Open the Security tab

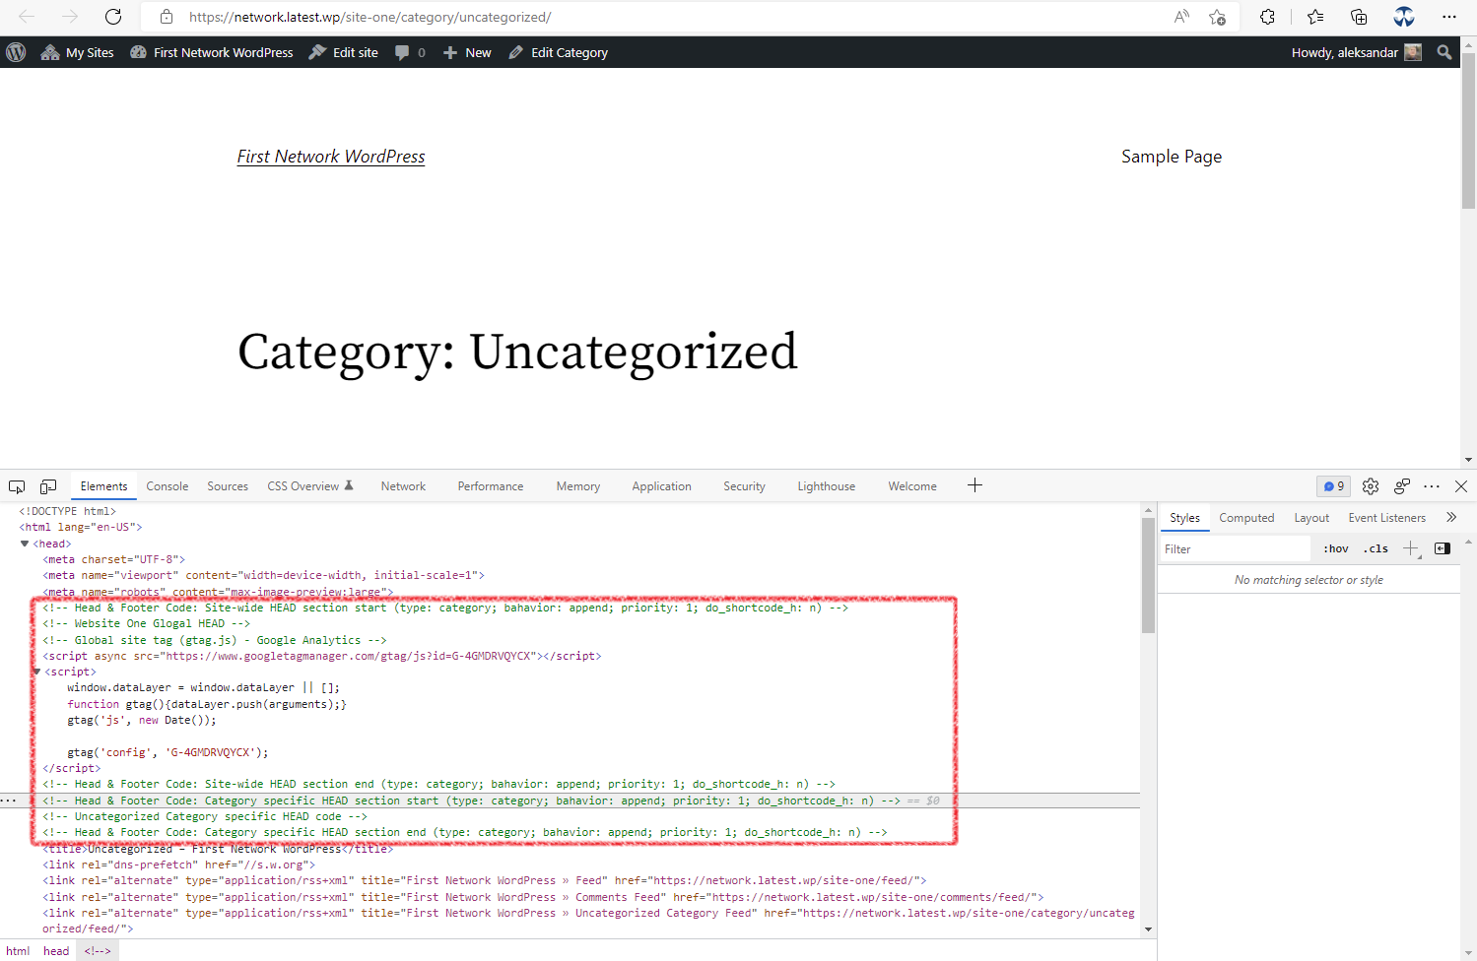(x=744, y=486)
